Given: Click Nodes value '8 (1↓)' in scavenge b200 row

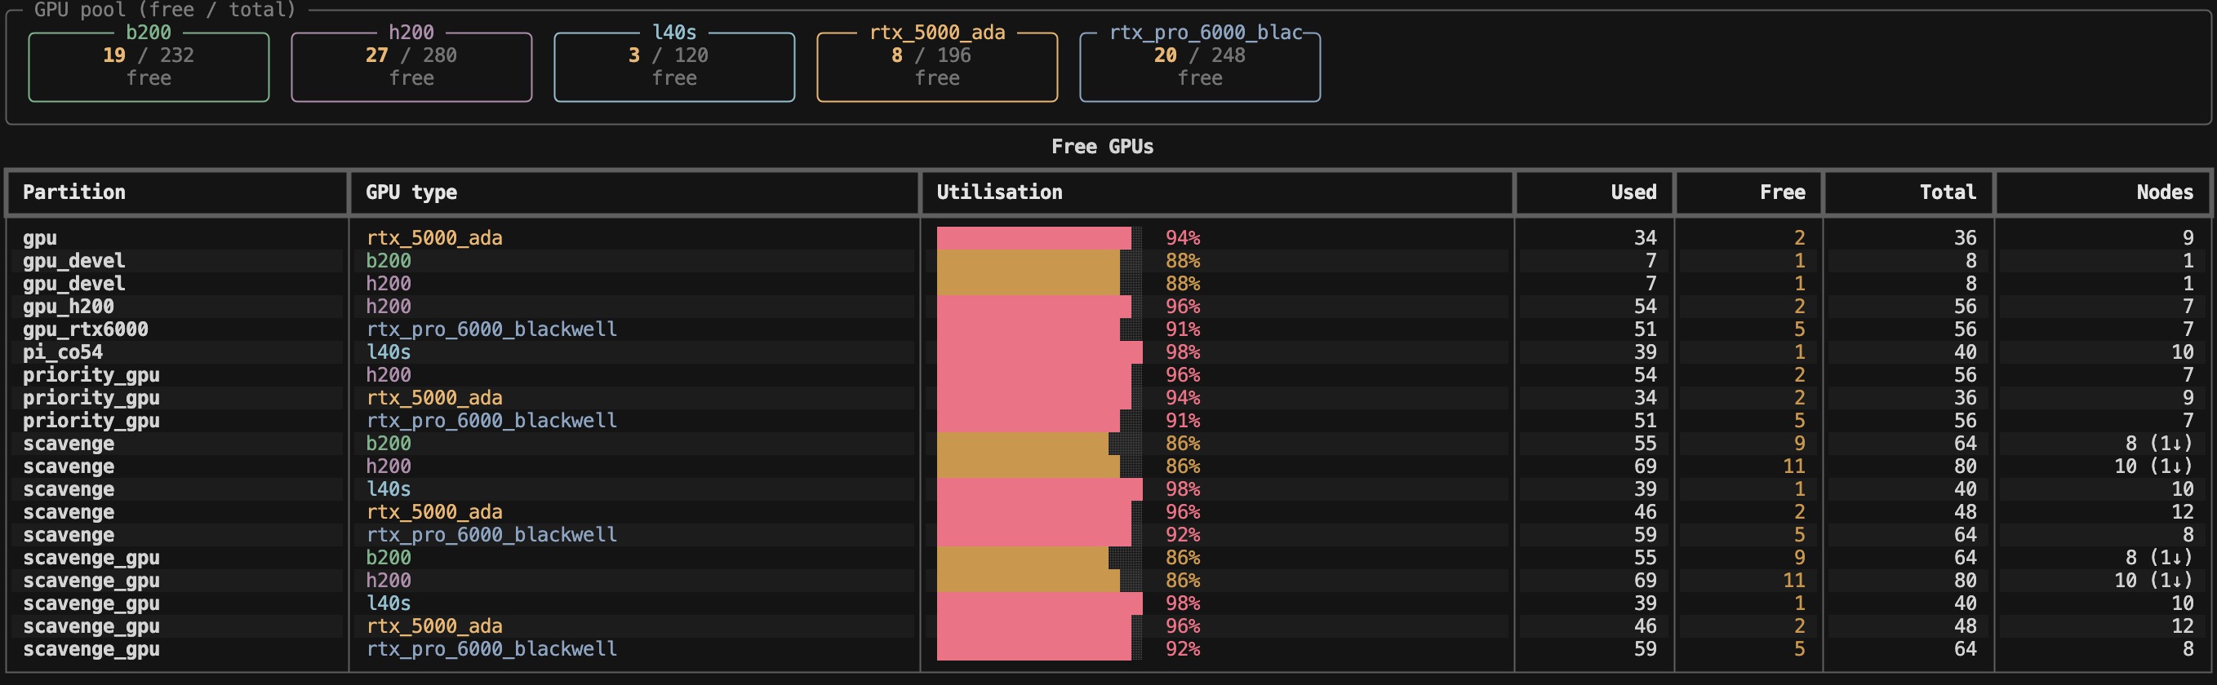Looking at the screenshot, I should click(2159, 444).
